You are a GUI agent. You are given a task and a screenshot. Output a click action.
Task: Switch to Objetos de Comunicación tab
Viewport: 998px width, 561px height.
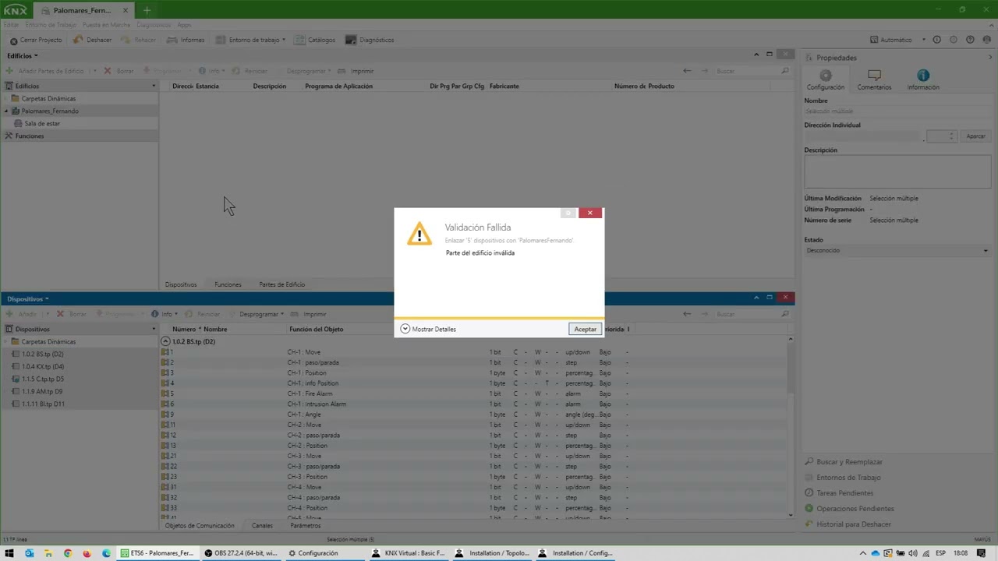200,525
